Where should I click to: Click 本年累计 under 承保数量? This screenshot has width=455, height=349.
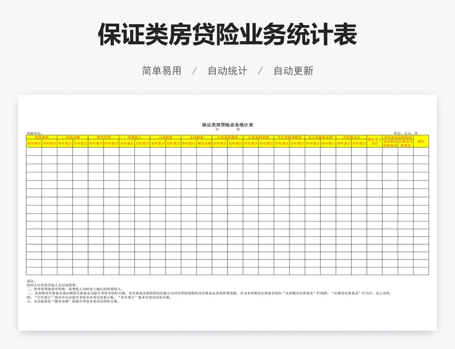[x=34, y=143]
